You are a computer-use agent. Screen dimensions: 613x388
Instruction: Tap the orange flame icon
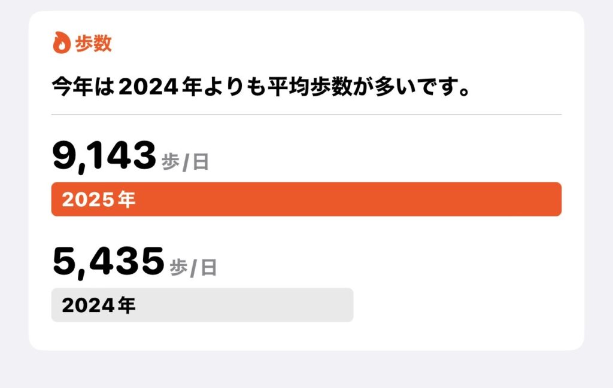click(62, 42)
